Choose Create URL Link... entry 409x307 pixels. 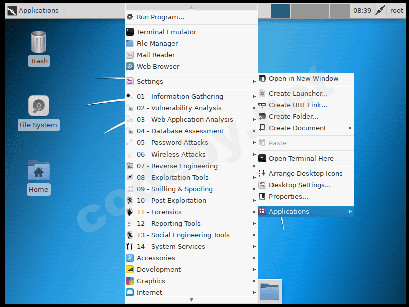tap(306, 105)
